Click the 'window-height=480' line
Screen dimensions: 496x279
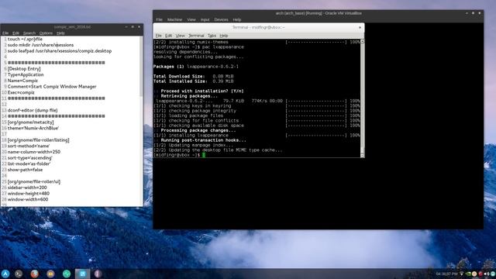[x=29, y=193]
